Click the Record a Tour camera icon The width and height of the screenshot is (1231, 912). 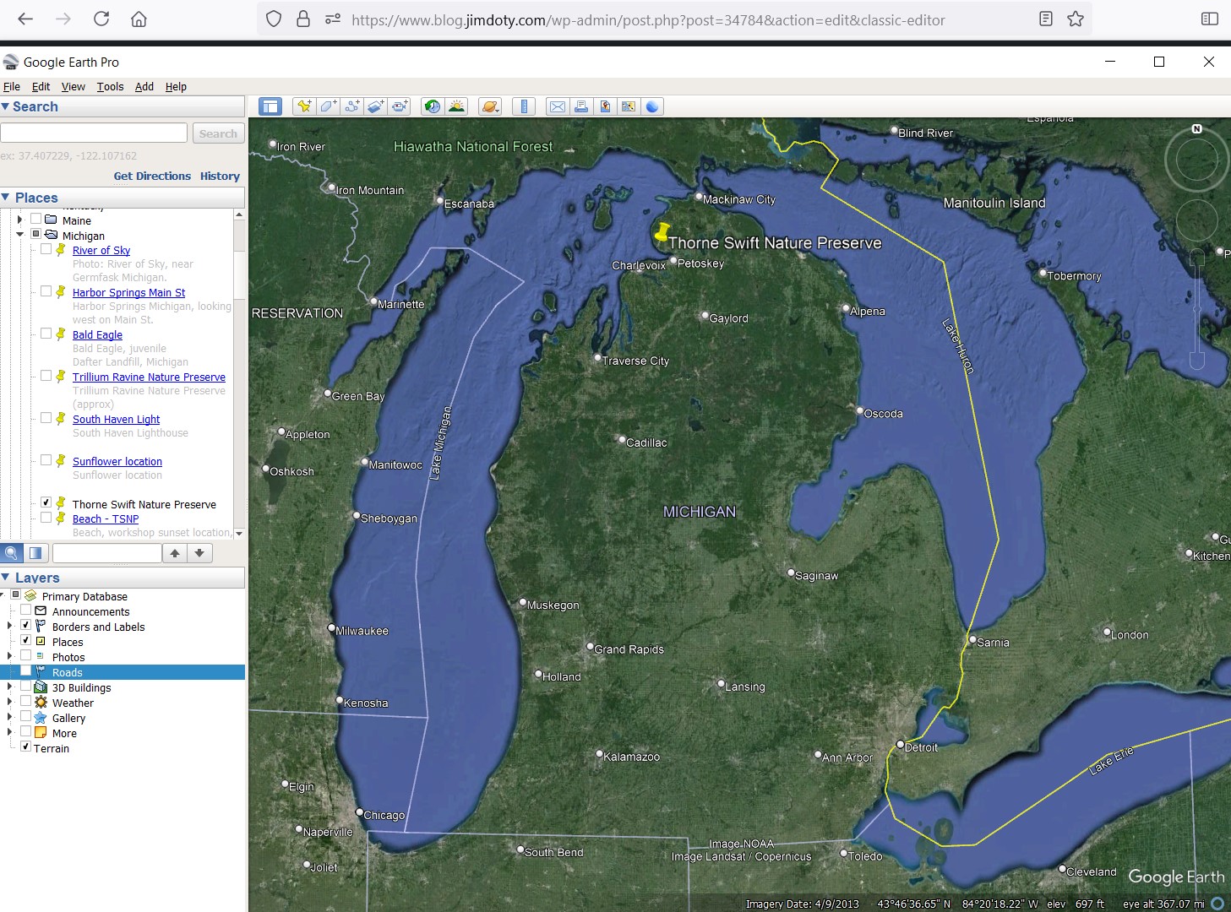coord(400,106)
